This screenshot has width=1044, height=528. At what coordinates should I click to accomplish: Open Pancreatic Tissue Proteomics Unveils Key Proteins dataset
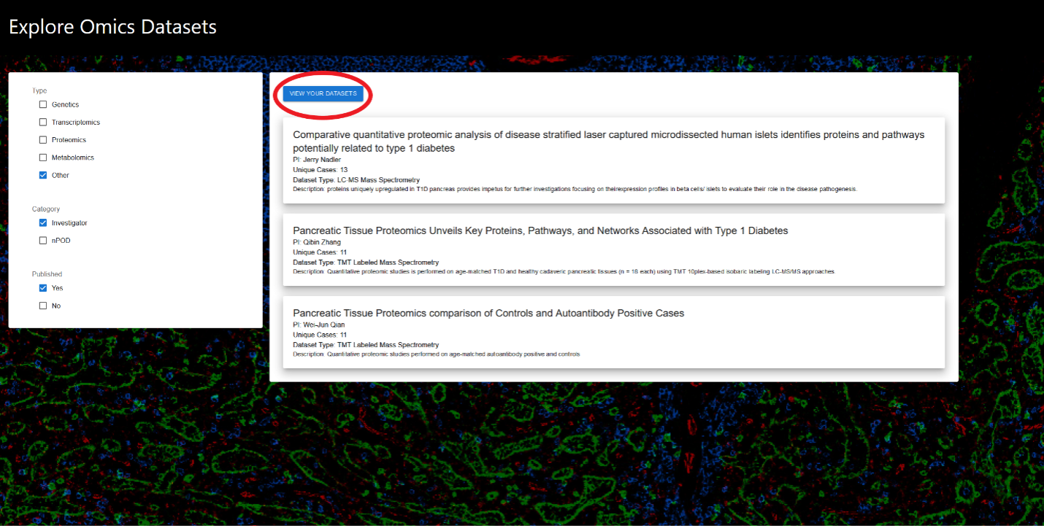pyautogui.click(x=540, y=230)
